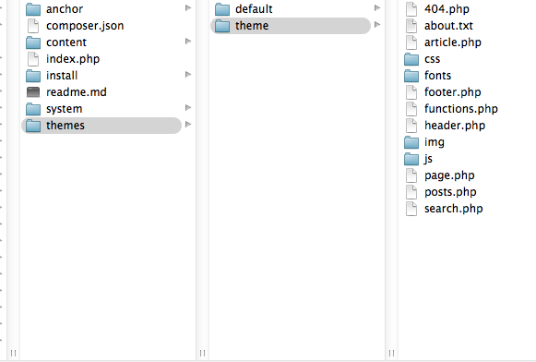Expand the system folder arrow
This screenshot has height=362, width=536.
tap(188, 107)
